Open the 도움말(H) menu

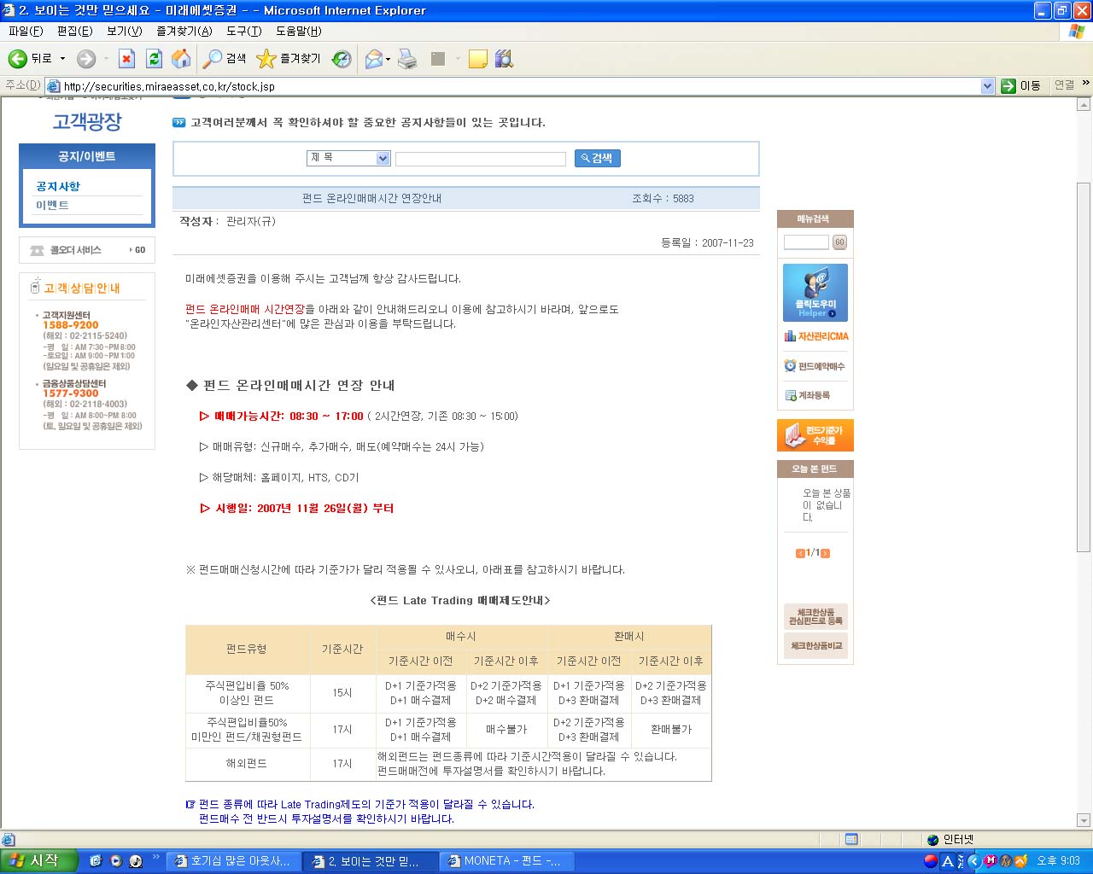coord(299,31)
